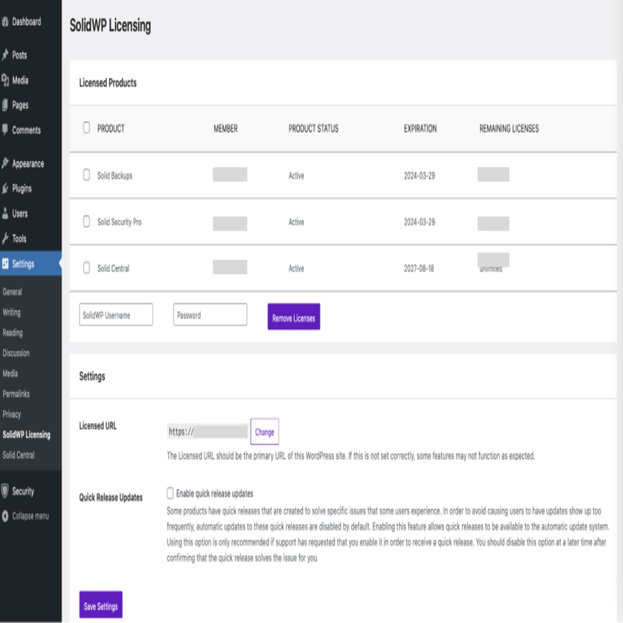
Task: Click Solid Backups expiration 2024-03-29
Action: tap(420, 176)
